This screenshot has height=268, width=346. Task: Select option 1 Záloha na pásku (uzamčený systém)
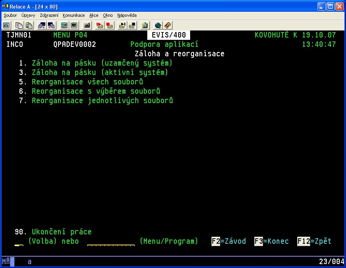tap(95, 63)
